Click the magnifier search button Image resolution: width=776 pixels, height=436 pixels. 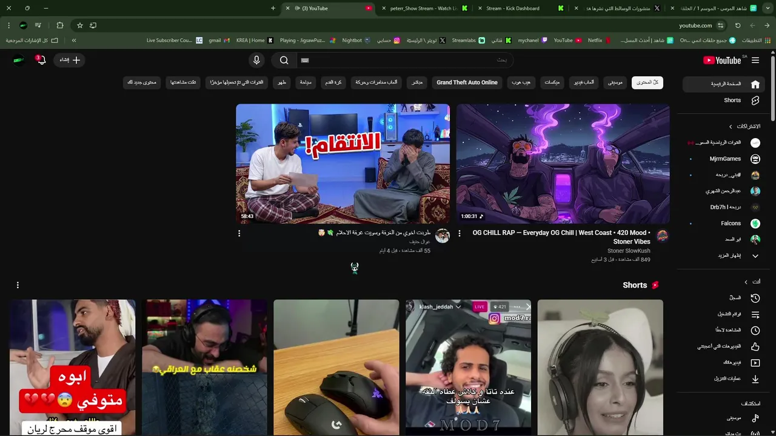284,60
